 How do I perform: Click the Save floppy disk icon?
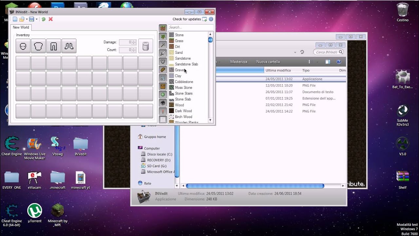tap(32, 19)
